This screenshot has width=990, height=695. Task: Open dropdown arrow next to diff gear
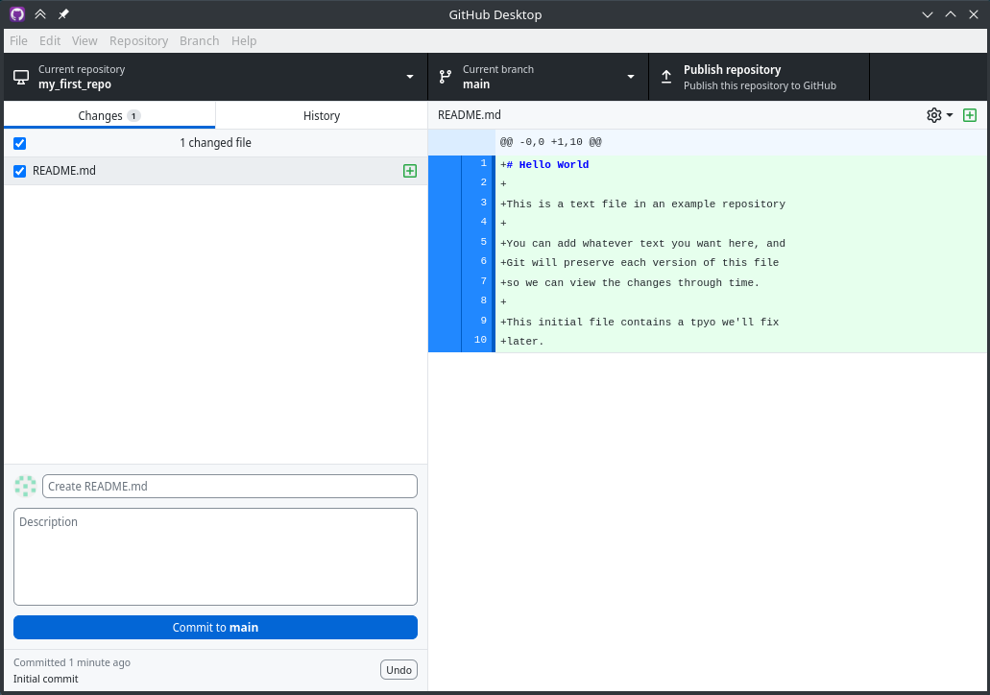pos(950,115)
